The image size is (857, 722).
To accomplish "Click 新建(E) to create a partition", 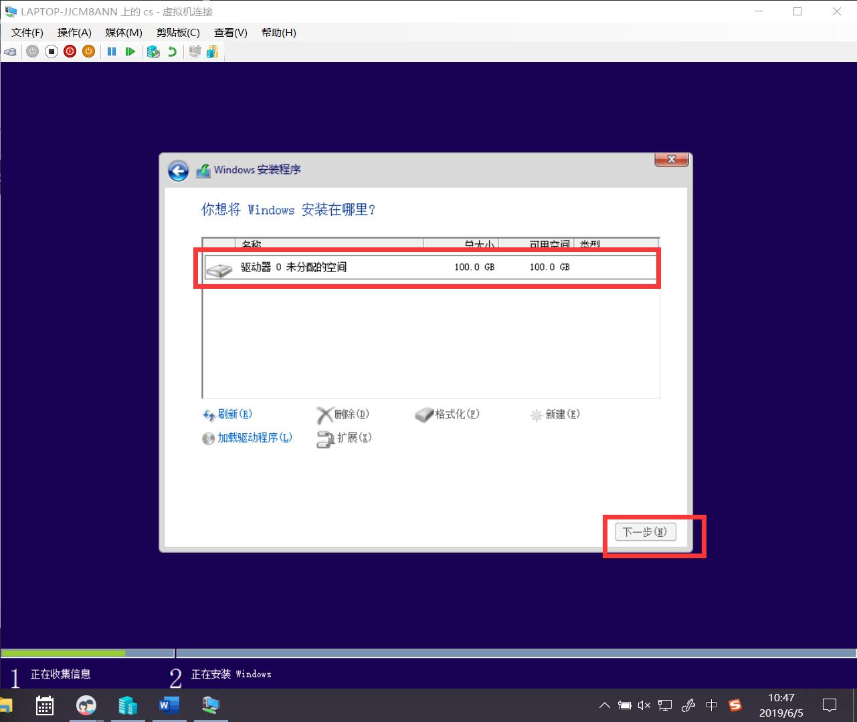I will pos(562,414).
